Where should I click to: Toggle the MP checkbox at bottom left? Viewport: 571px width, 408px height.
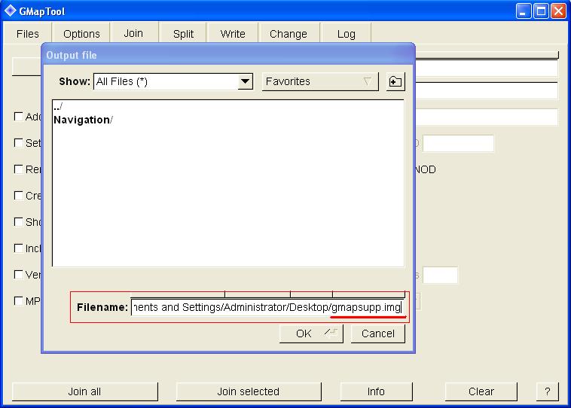tap(19, 301)
